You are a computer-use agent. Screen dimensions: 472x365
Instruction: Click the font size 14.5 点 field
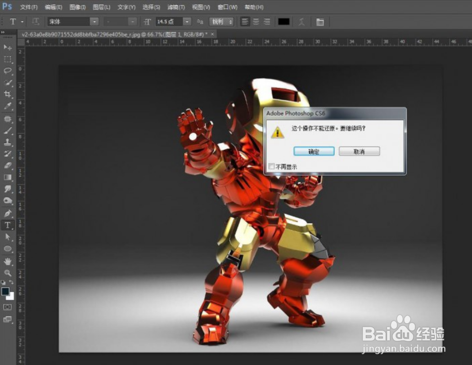click(169, 22)
